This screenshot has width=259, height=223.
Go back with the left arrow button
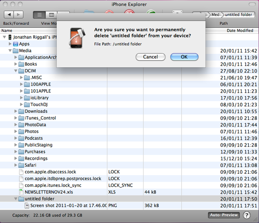(x=9, y=15)
